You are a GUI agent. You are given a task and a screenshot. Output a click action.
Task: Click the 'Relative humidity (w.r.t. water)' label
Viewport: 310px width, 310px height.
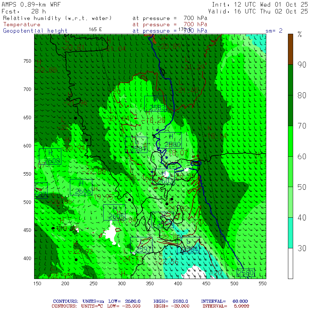click(x=57, y=18)
